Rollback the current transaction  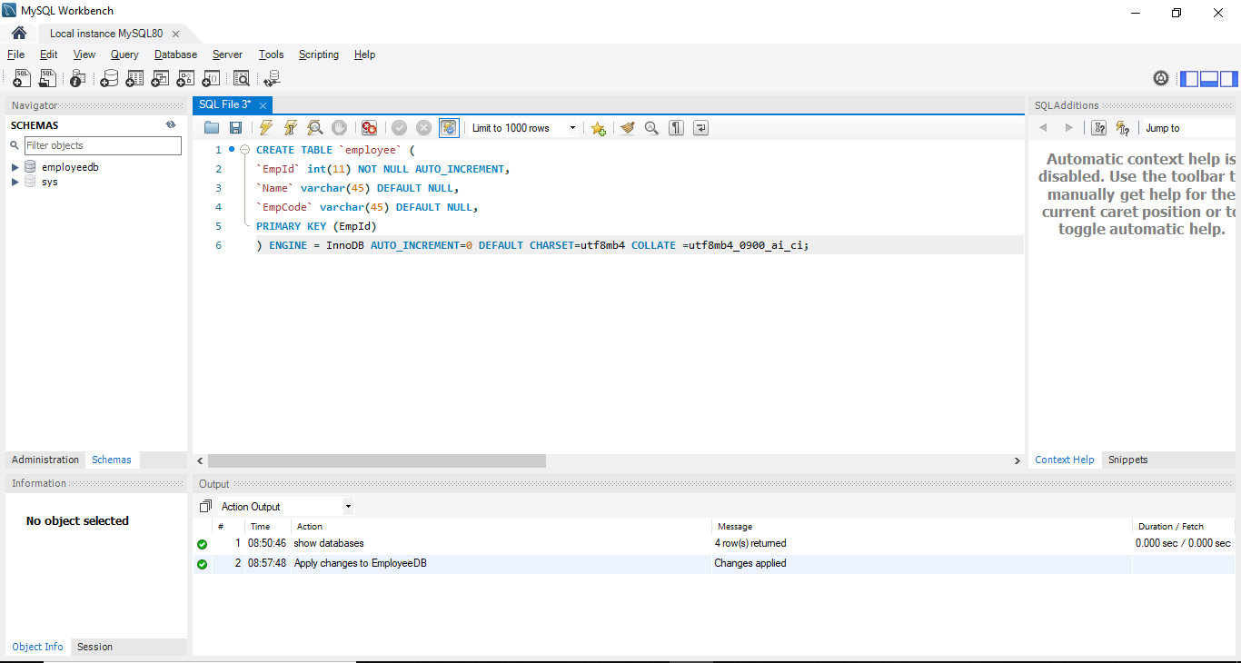tap(423, 128)
